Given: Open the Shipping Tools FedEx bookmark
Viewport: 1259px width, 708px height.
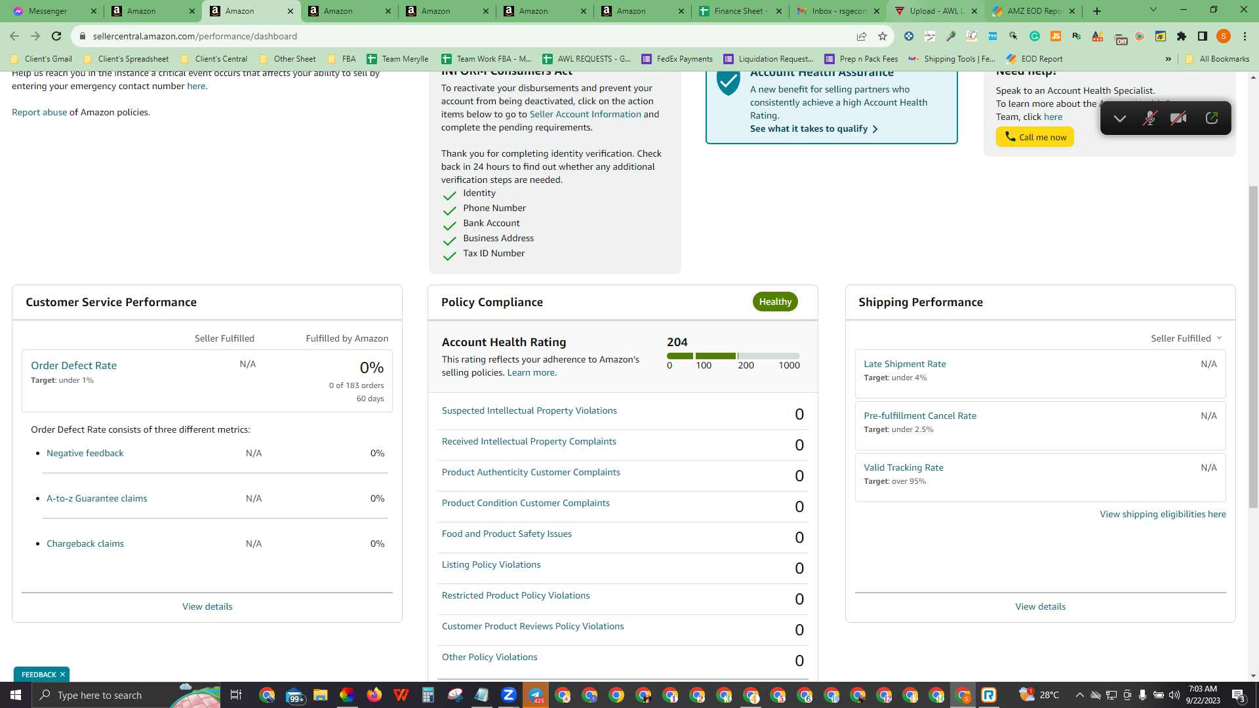Looking at the screenshot, I should pyautogui.click(x=952, y=59).
